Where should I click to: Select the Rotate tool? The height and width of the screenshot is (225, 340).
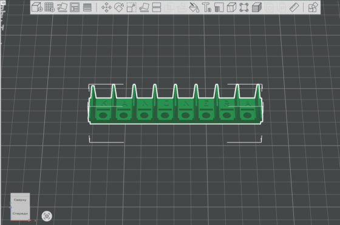tap(119, 7)
